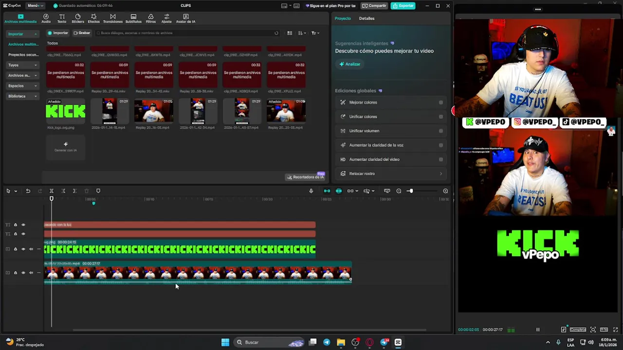
Task: Zoom in the timeline with plus icon
Action: click(x=445, y=191)
